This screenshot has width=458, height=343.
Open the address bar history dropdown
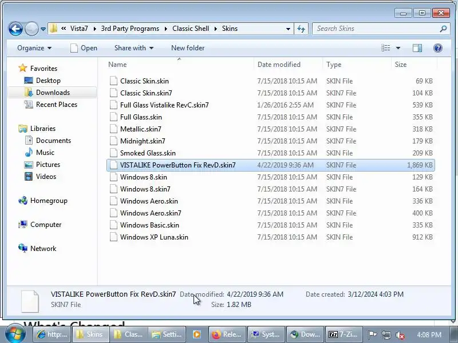[x=288, y=29]
